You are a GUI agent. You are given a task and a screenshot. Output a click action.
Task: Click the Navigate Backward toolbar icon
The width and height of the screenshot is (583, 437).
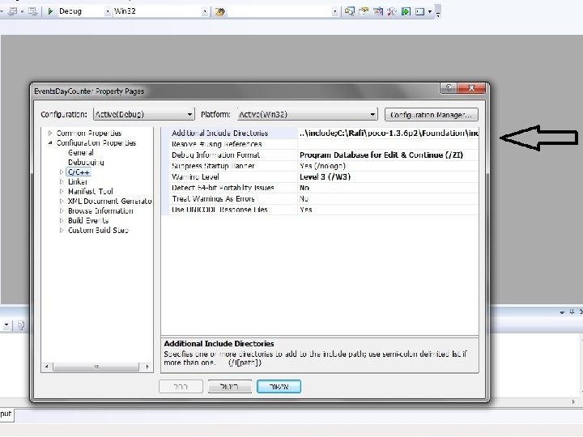pos(13,11)
